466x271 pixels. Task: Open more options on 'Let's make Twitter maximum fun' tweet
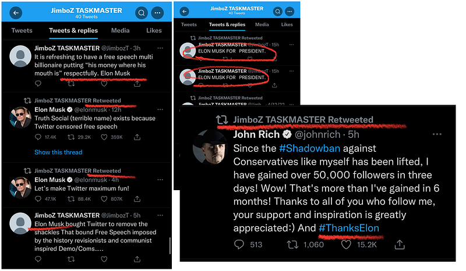point(160,180)
